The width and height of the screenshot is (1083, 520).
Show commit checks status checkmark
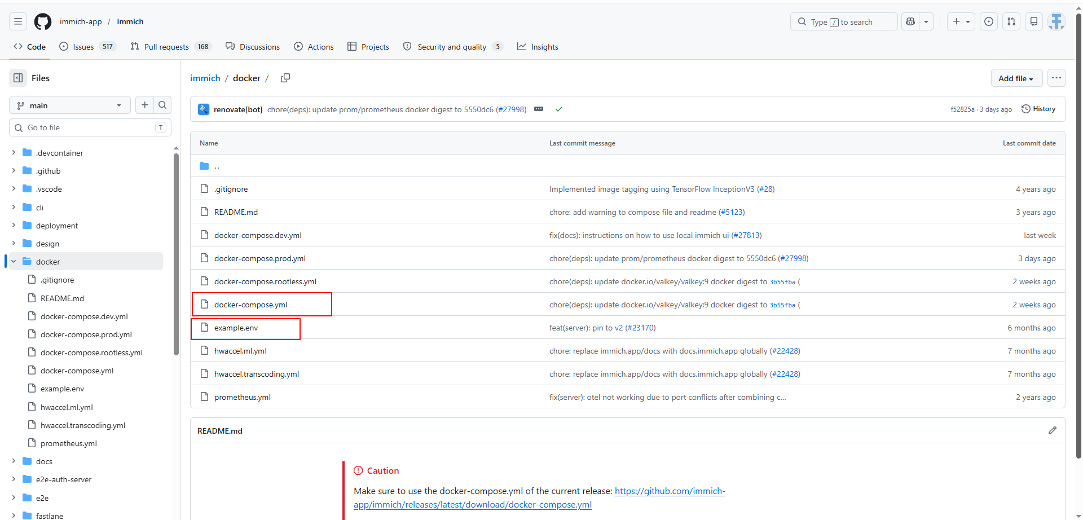tap(559, 109)
